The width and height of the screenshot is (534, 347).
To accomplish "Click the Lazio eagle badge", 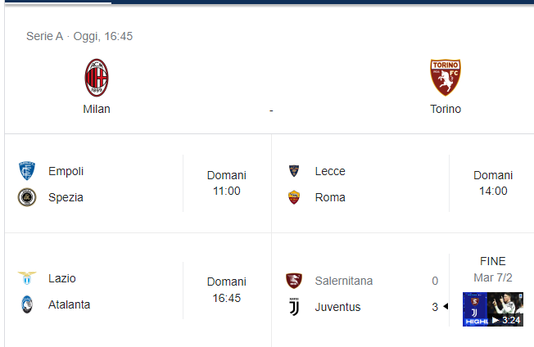I will click(x=27, y=278).
